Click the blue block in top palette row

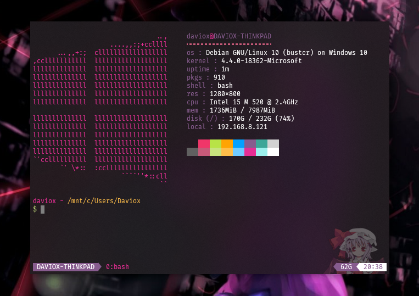click(239, 143)
